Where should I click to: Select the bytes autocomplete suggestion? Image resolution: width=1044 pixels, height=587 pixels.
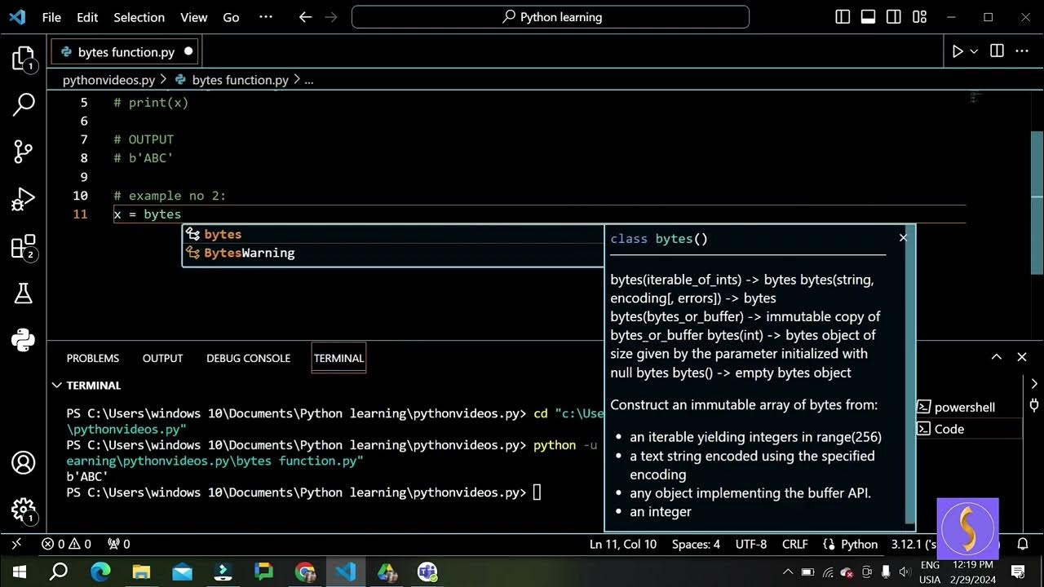[392, 234]
